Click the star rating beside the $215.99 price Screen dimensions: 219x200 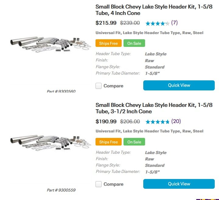(x=157, y=23)
